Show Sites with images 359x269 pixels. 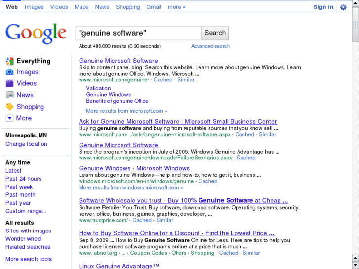[28, 231]
